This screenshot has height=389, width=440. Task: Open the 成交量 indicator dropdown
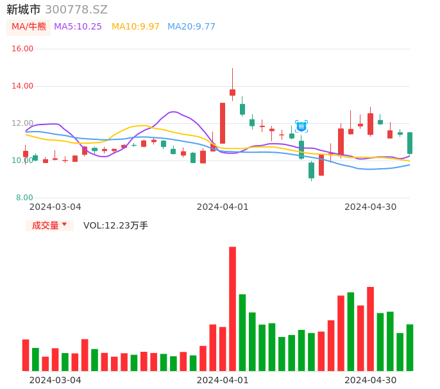click(50, 225)
